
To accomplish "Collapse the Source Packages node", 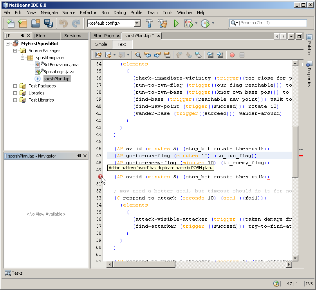I will (x=15, y=51).
